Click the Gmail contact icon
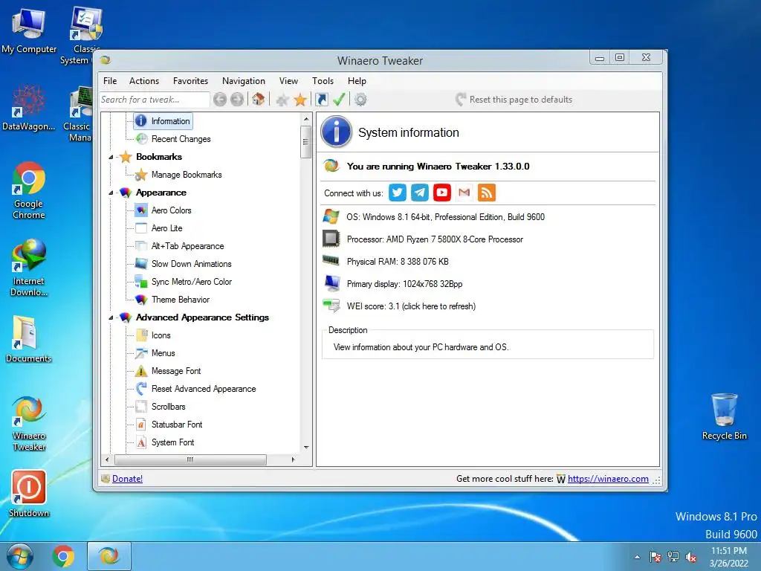Viewport: 761px width, 571px height. (464, 193)
